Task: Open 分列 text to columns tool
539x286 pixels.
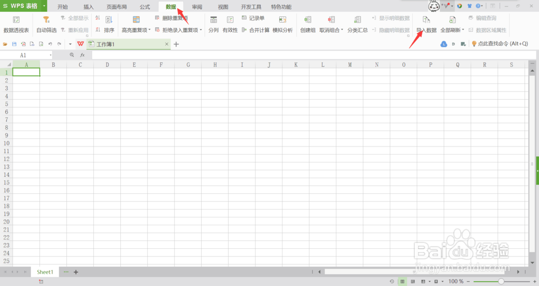Action: point(213,24)
